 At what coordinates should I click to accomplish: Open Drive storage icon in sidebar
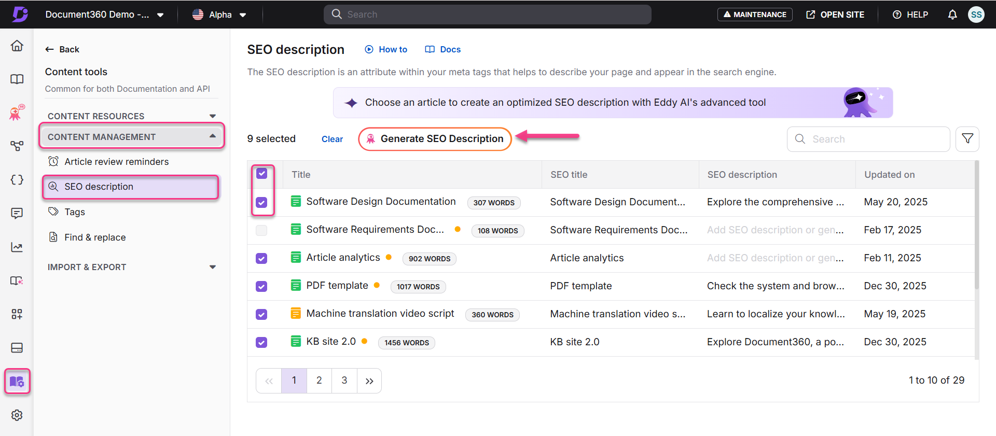point(17,347)
